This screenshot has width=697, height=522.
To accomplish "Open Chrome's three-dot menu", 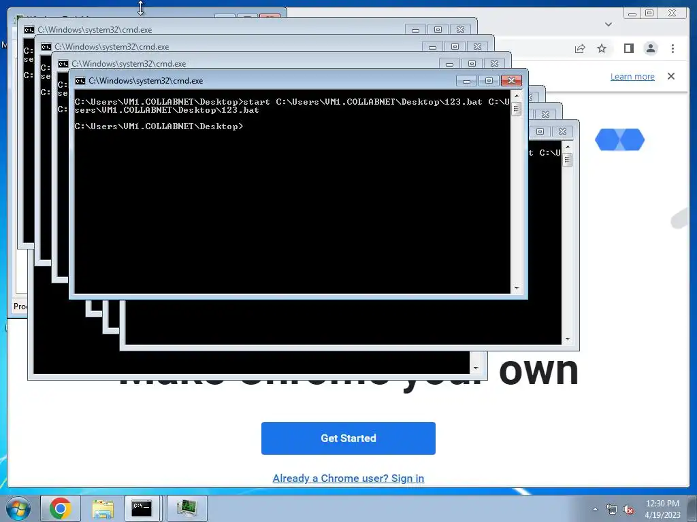I will (672, 48).
